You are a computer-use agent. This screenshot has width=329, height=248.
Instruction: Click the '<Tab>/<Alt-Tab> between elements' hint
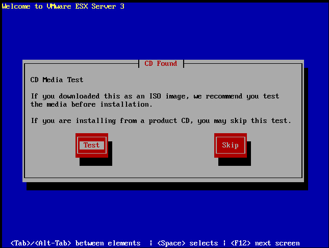point(75,243)
